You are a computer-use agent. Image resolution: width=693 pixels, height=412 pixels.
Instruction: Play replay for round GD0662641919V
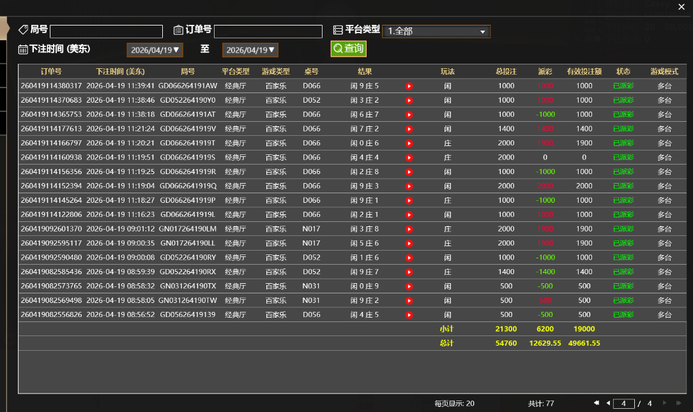(x=409, y=129)
